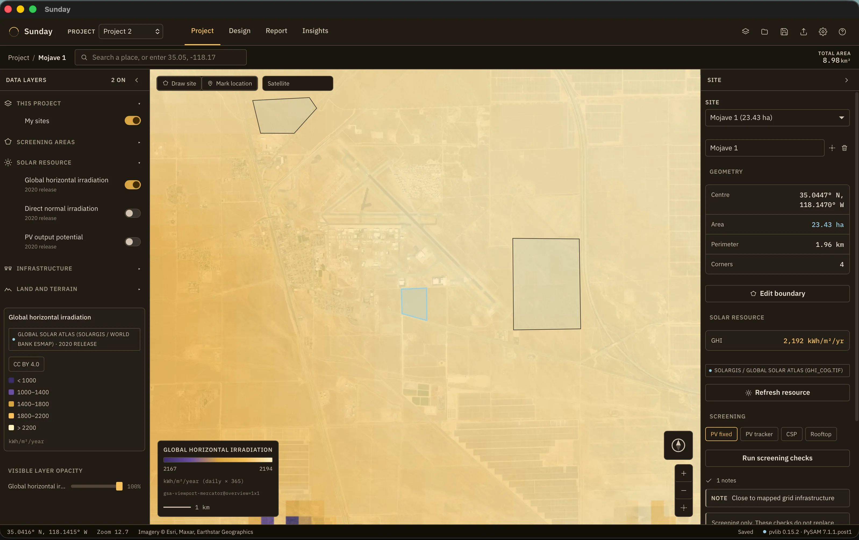
Task: Open settings gear icon
Action: (823, 31)
